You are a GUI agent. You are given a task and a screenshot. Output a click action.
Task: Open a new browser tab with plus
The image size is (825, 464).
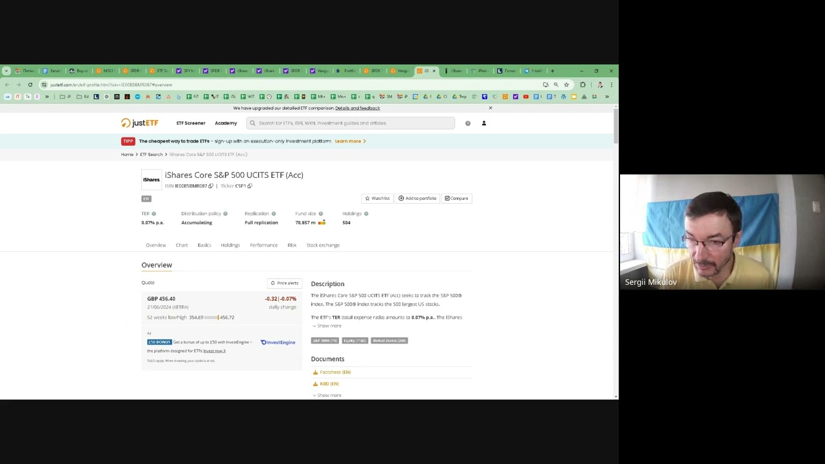552,71
